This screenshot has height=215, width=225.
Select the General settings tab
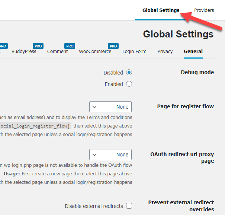pos(193,52)
